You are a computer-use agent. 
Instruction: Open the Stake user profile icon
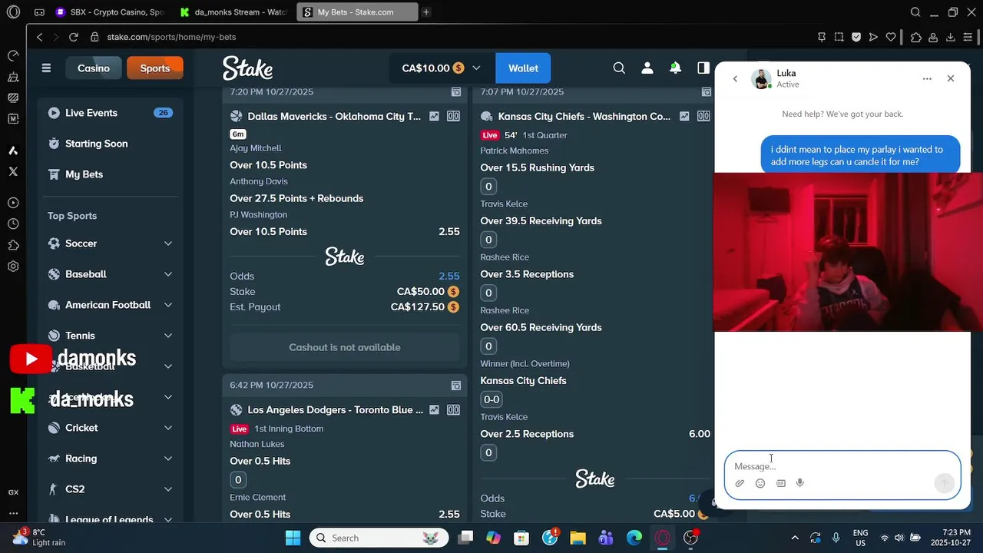click(647, 68)
